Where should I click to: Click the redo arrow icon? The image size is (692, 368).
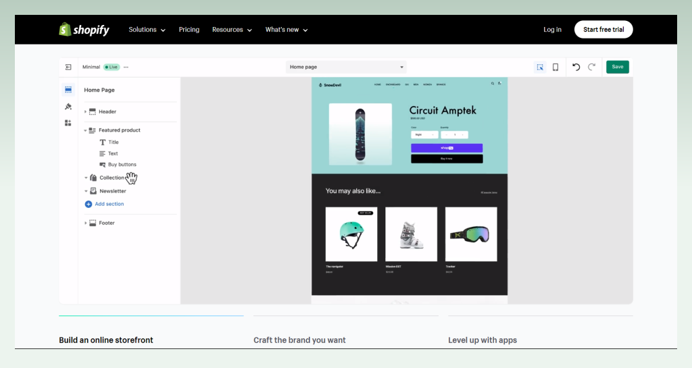coord(592,67)
